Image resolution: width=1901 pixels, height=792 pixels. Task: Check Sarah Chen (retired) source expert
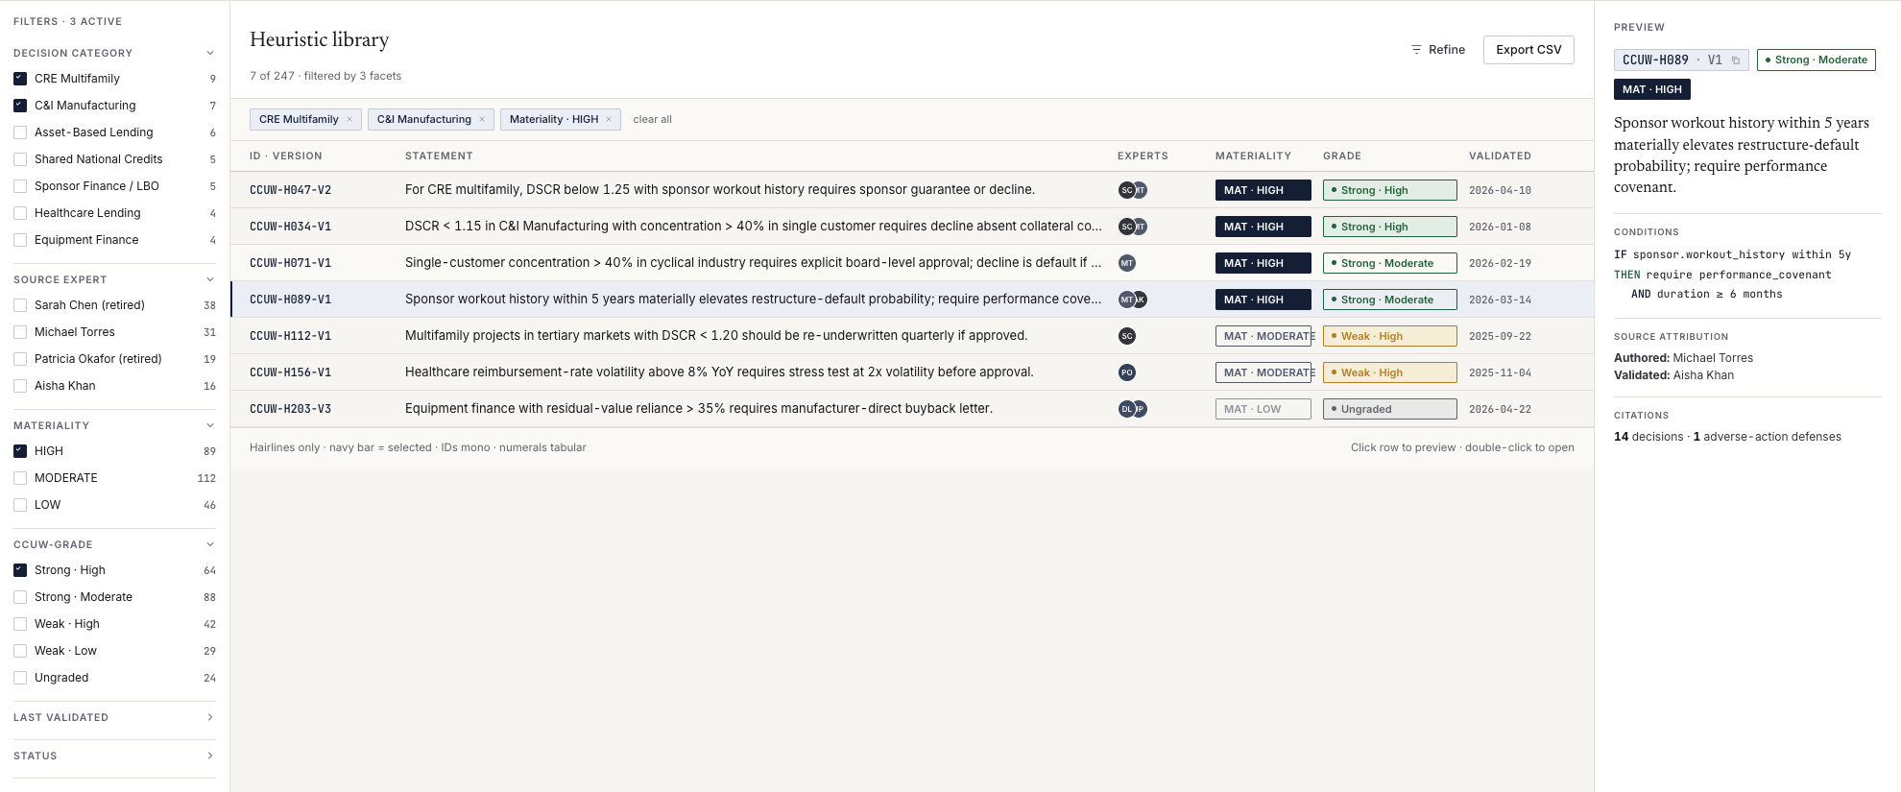coord(20,305)
